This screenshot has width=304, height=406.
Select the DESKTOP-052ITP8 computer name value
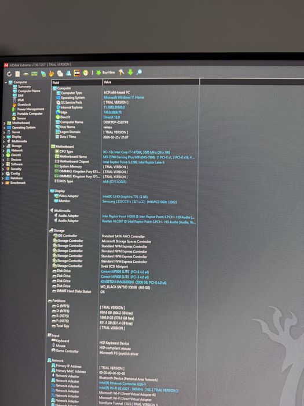point(116,122)
